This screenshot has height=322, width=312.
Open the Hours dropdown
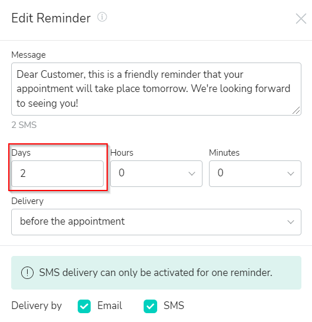pos(156,174)
